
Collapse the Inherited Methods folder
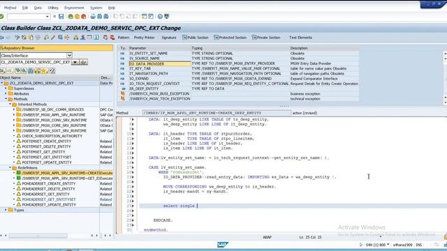[x=10, y=105]
